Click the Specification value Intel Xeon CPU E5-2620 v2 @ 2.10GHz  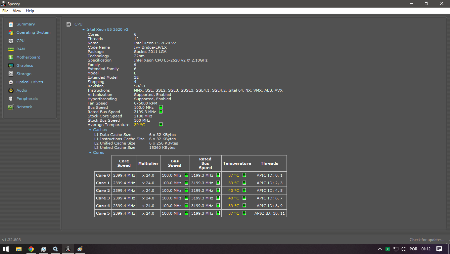[x=171, y=60]
